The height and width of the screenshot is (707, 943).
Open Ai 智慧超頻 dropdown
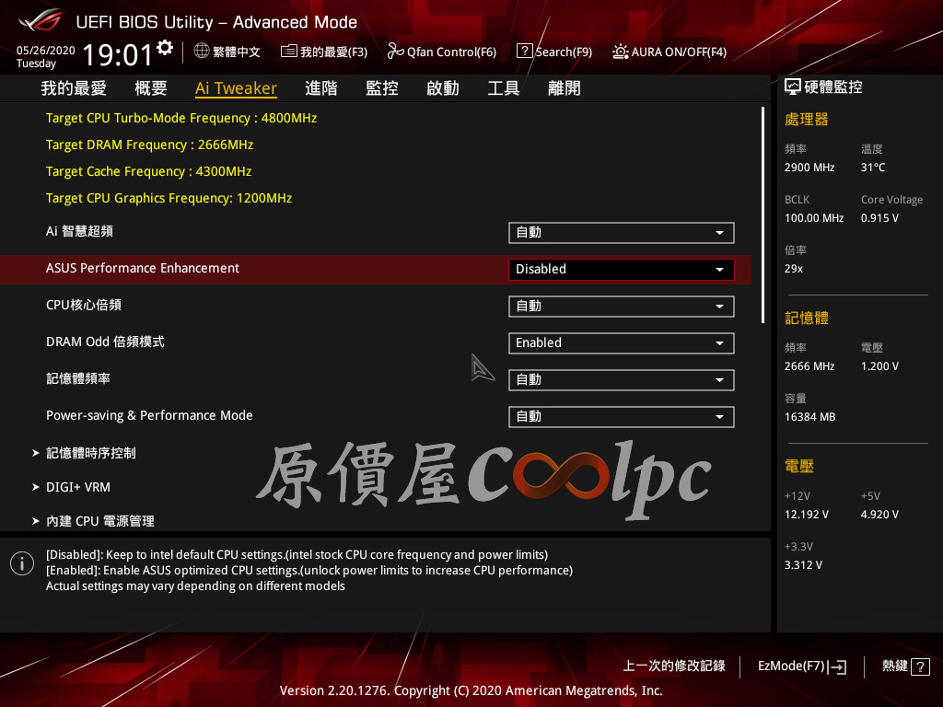(622, 233)
